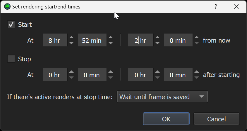
Task: Increase Stop 'after starting' minutes up arrow
Action: point(197,72)
